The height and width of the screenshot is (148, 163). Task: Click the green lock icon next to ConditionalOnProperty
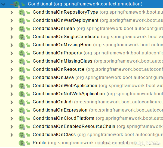(x=28, y=53)
